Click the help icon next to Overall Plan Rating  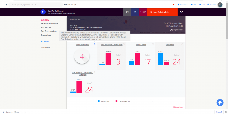95,44
